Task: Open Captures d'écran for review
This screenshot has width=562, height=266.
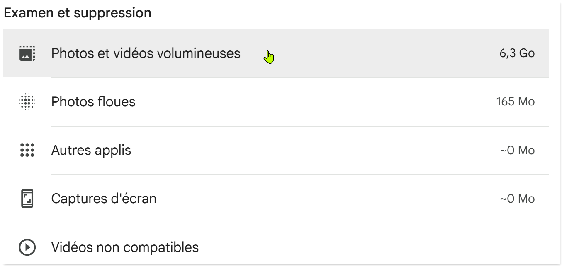Action: tap(104, 199)
